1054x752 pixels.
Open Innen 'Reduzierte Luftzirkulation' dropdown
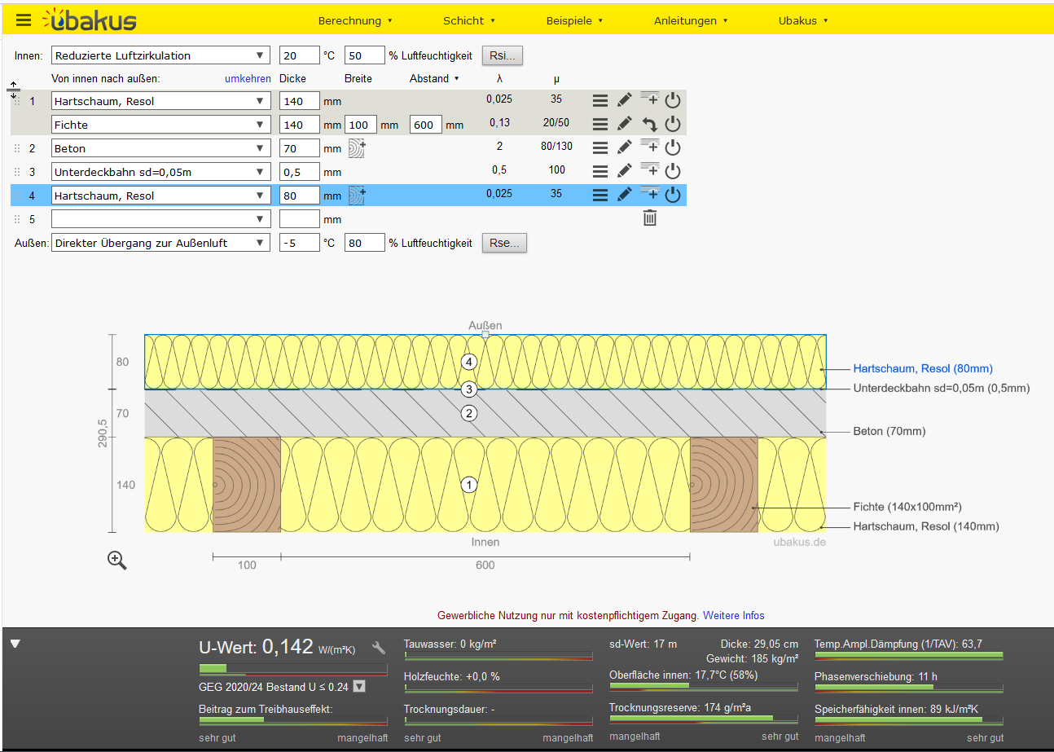(160, 55)
